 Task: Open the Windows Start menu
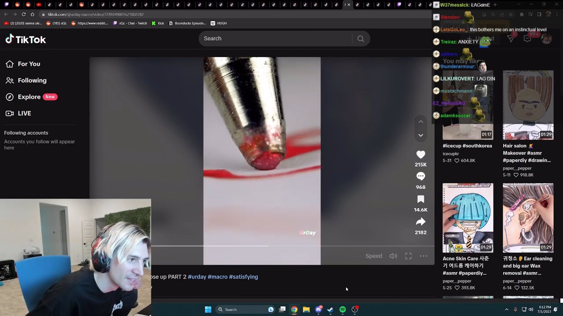coord(208,309)
